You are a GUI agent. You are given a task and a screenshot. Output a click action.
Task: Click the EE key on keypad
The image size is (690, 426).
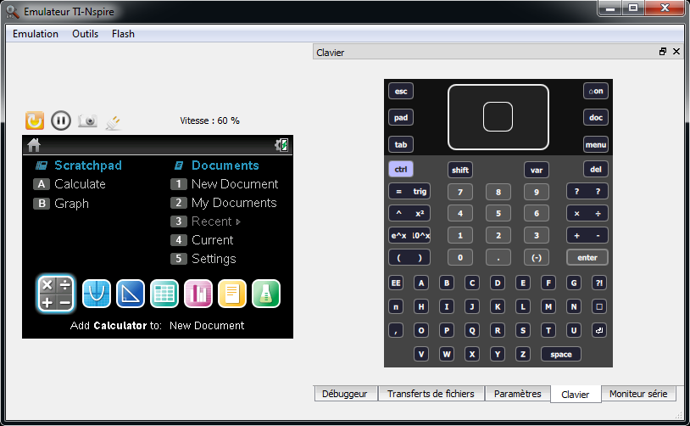(x=396, y=283)
